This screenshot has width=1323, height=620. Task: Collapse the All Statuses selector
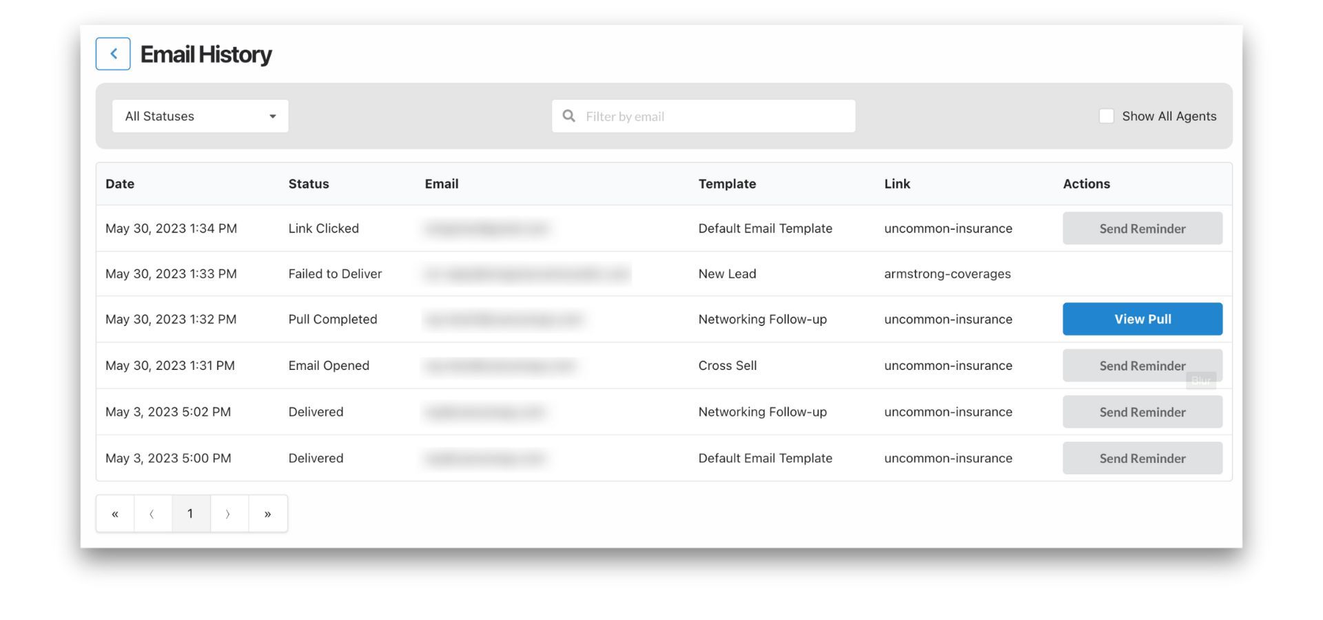pos(200,116)
